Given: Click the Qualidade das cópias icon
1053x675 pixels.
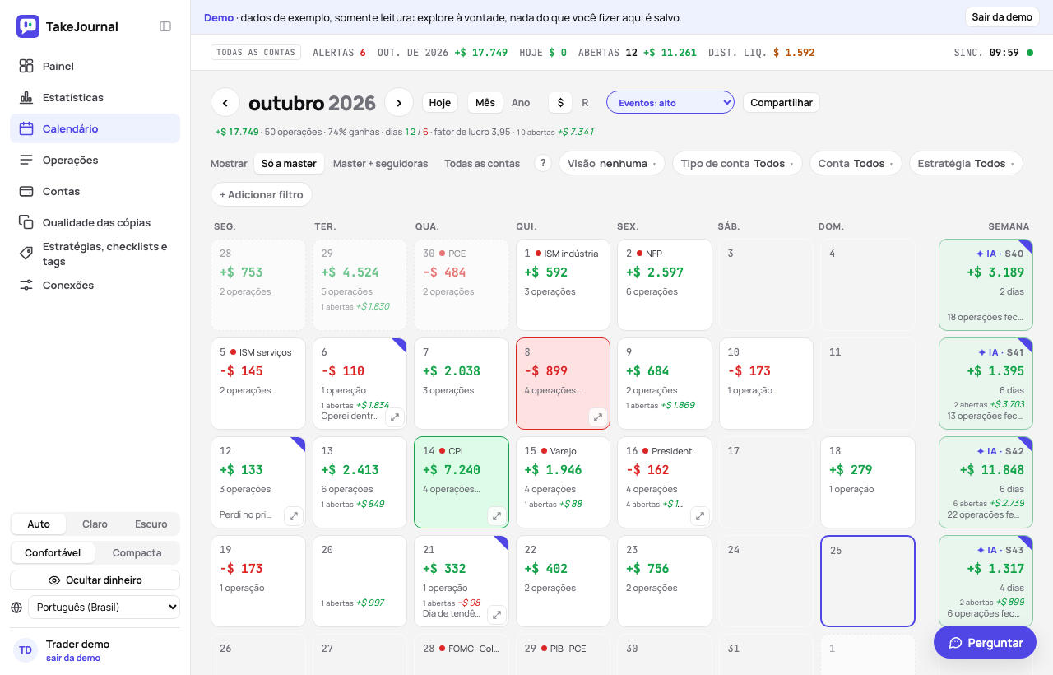Looking at the screenshot, I should tap(26, 222).
